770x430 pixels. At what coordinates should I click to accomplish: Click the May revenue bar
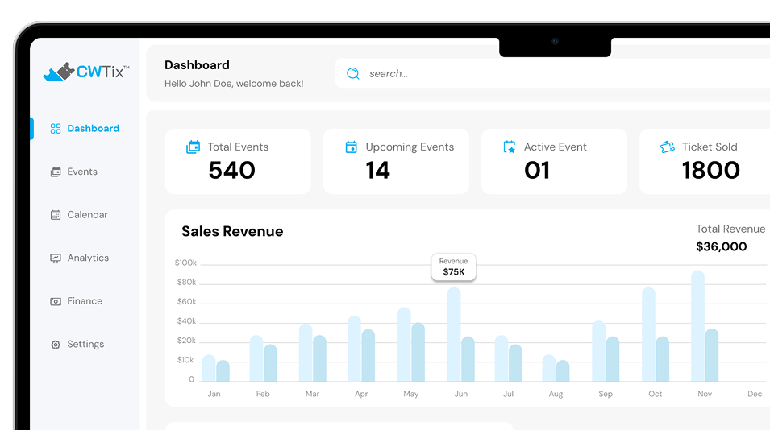tap(404, 345)
